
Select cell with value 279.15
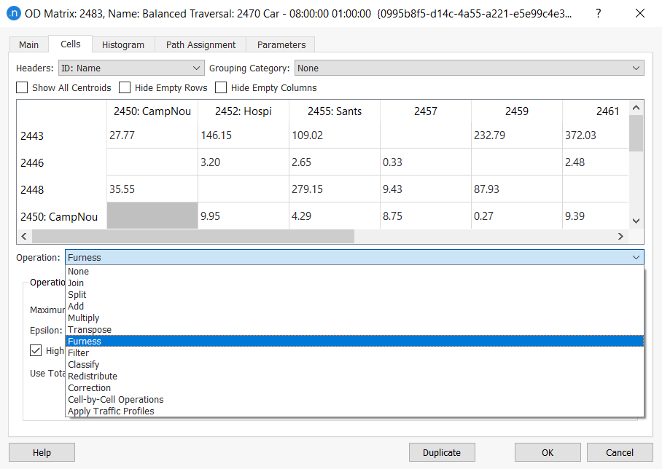pos(334,189)
